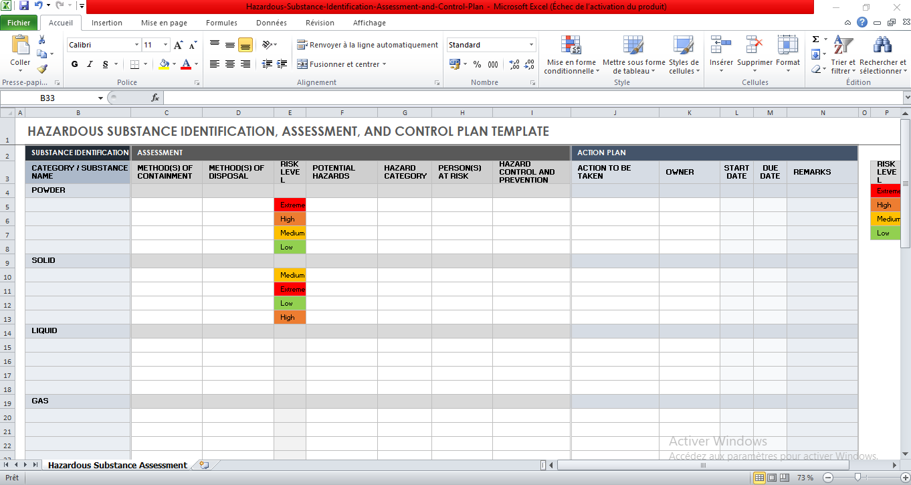Toggle top vertical alignment
This screenshot has height=485, width=911.
[x=215, y=45]
